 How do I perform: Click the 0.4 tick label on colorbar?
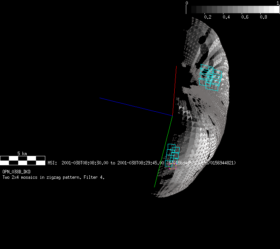(x=226, y=17)
